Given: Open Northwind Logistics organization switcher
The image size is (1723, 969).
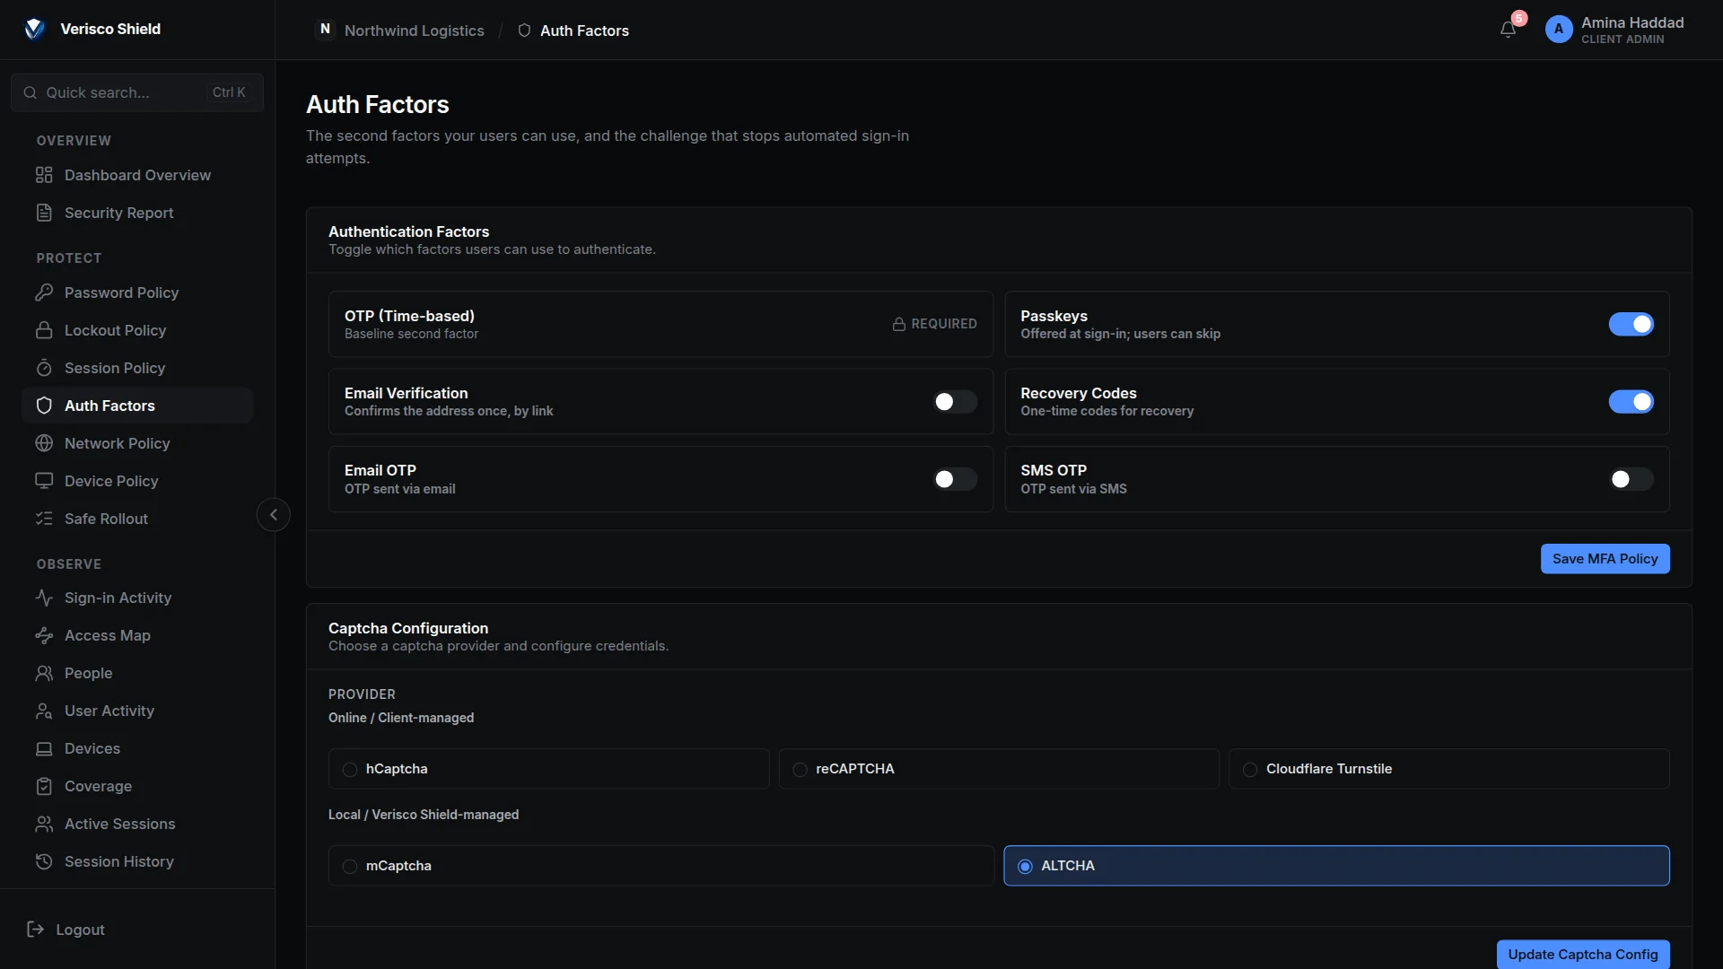Looking at the screenshot, I should (x=400, y=30).
